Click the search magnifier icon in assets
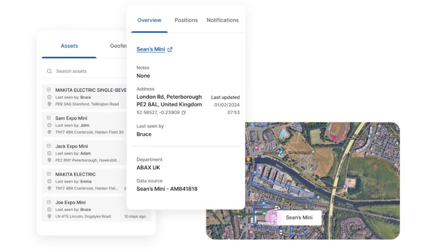 click(x=49, y=71)
